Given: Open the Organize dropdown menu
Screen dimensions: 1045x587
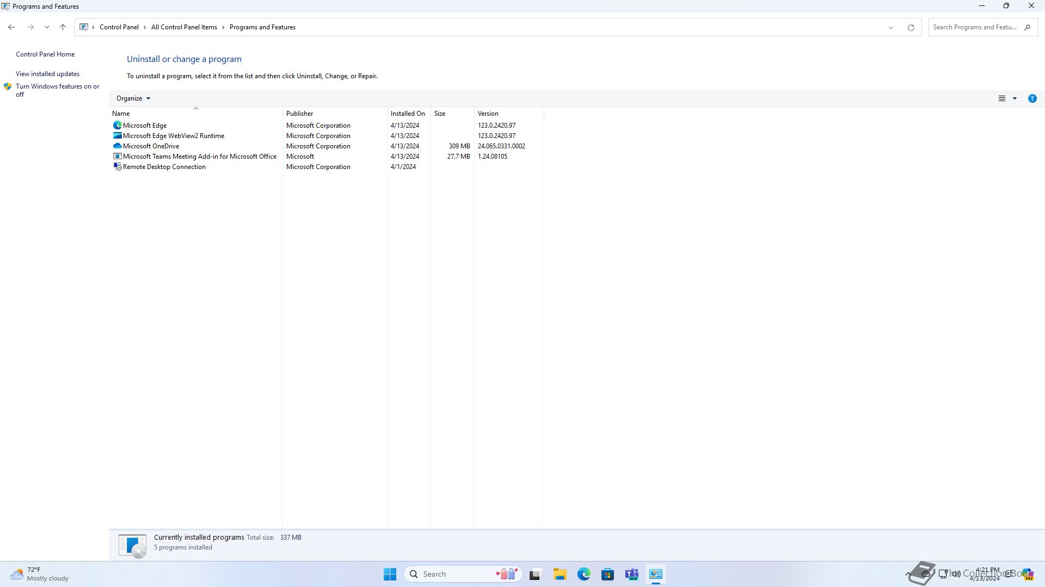Looking at the screenshot, I should 133,98.
